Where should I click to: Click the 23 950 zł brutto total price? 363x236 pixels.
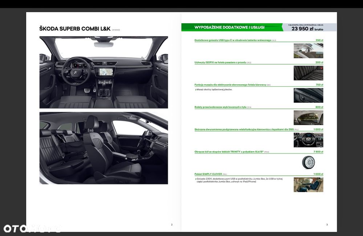point(307,29)
